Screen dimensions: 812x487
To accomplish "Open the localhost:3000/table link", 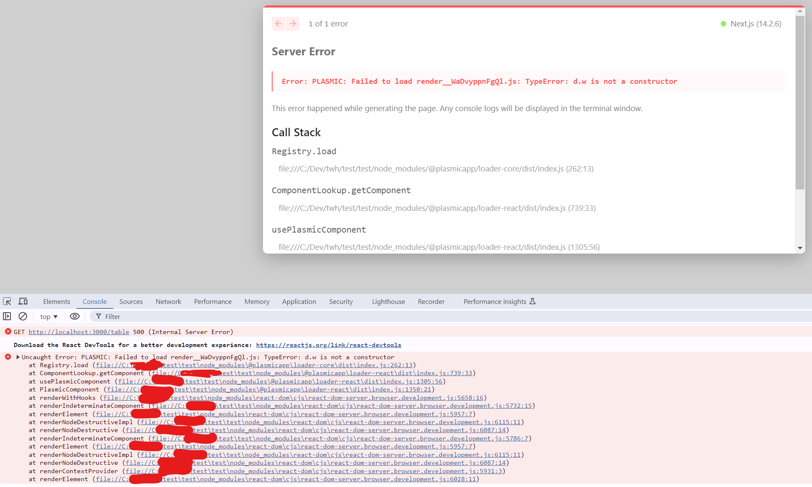I will pyautogui.click(x=79, y=332).
